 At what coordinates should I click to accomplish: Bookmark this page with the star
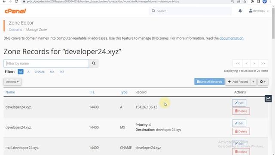[x=245, y=1]
